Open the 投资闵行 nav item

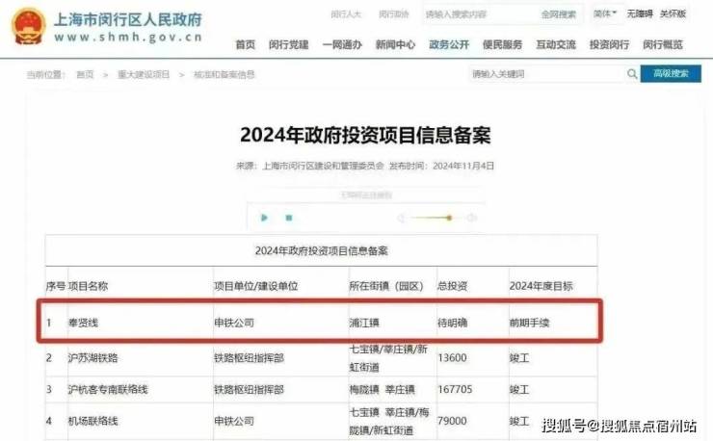click(x=609, y=44)
